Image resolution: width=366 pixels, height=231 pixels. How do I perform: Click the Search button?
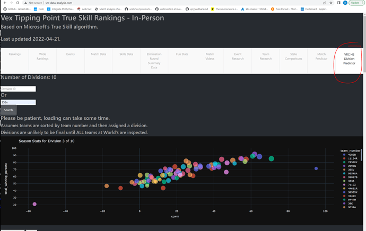(8, 110)
